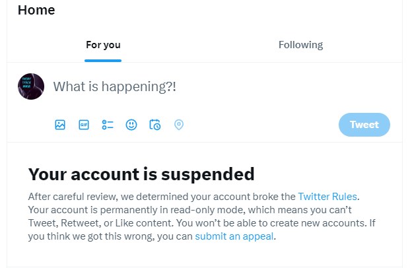Click the add image media icon
The image size is (410, 268).
coord(60,125)
